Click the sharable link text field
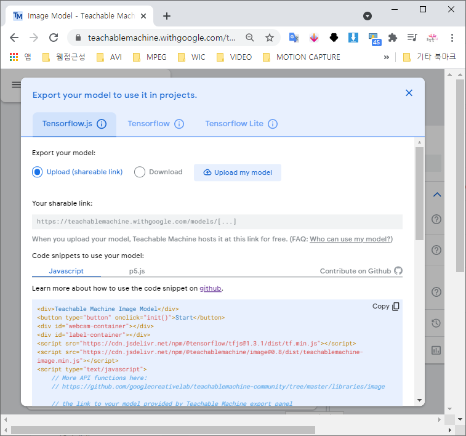This screenshot has width=466, height=436. pyautogui.click(x=217, y=222)
